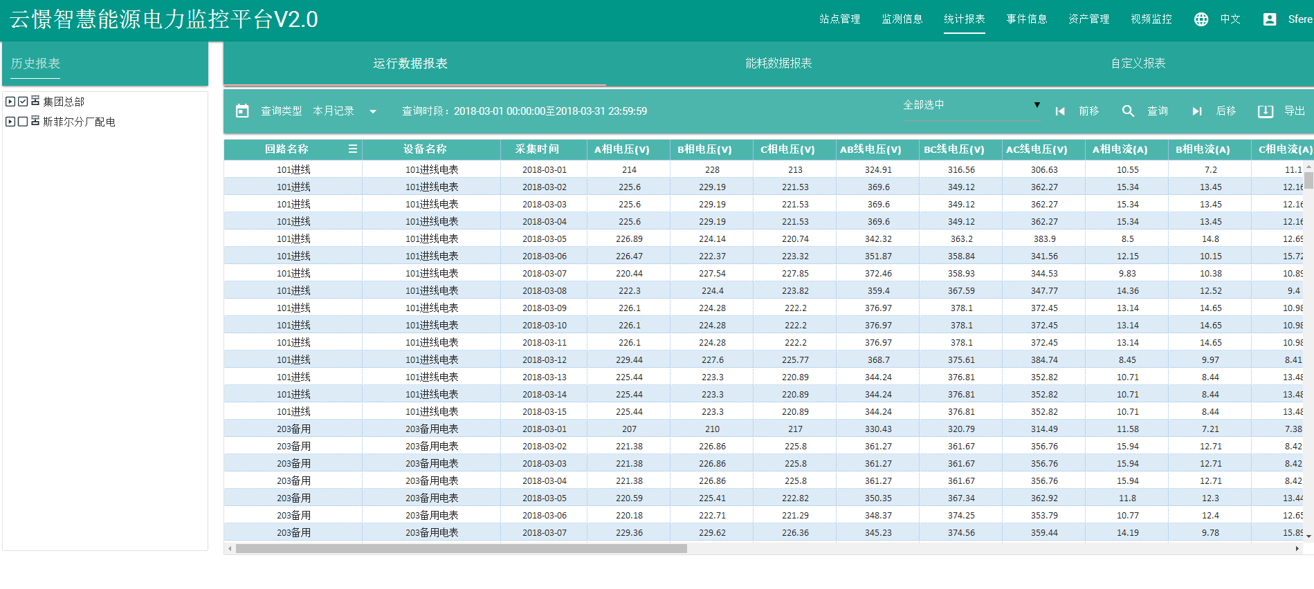Open the 站点管理 menu
Image resolution: width=1314 pixels, height=589 pixels.
coord(839,19)
